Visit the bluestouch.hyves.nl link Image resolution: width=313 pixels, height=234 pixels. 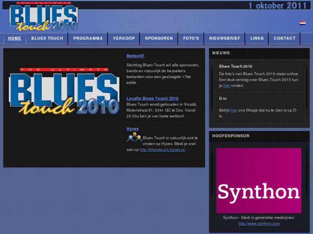pos(162,149)
